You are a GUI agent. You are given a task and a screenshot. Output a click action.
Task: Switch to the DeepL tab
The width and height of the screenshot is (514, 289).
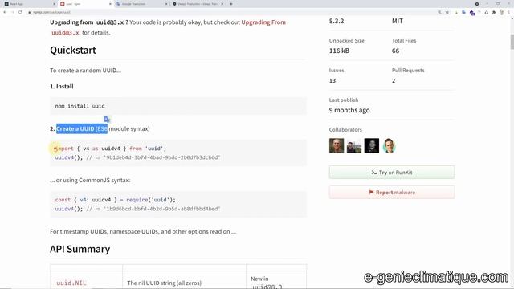point(198,4)
